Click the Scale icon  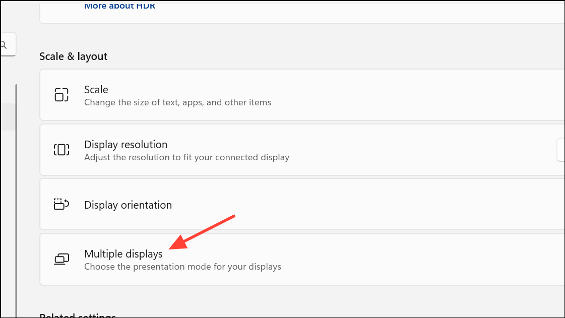[x=61, y=95]
